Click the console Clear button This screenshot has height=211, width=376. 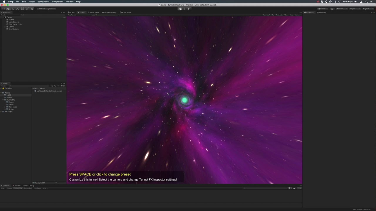[3, 188]
